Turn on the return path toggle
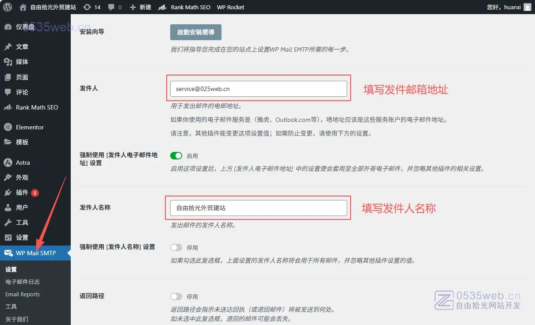535x325 pixels. pos(176,297)
